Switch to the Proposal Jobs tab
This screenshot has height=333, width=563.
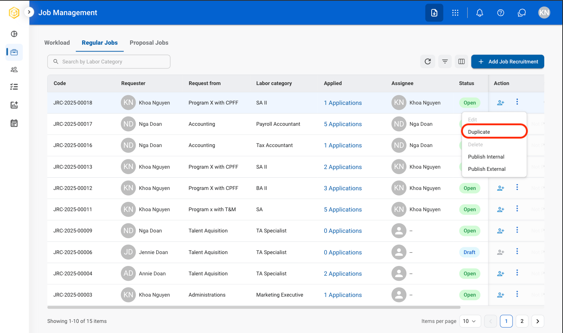pyautogui.click(x=149, y=43)
